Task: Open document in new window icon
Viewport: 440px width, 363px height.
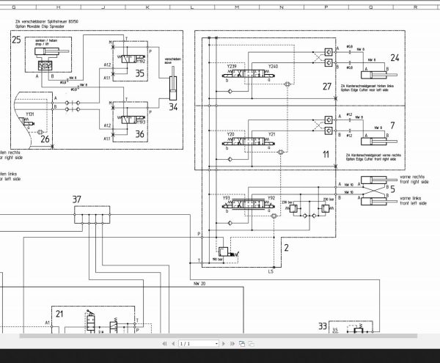Action: [x=242, y=344]
